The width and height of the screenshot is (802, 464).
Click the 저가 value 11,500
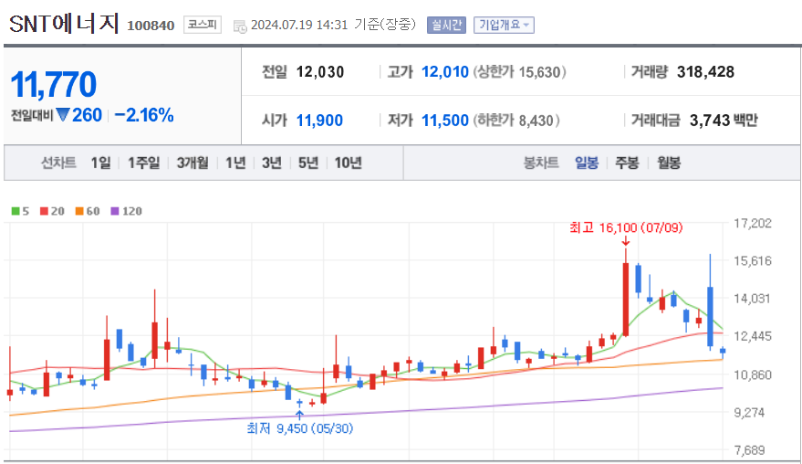(445, 121)
